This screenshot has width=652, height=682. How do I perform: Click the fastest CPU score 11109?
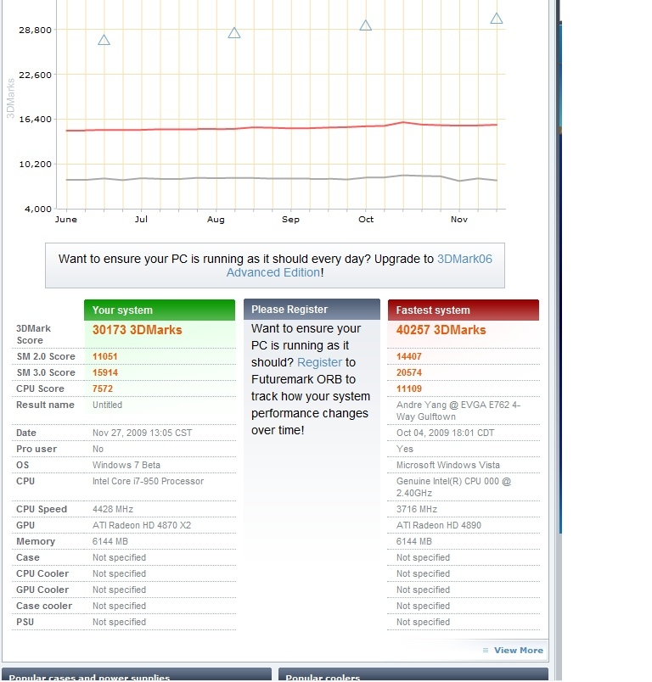408,389
